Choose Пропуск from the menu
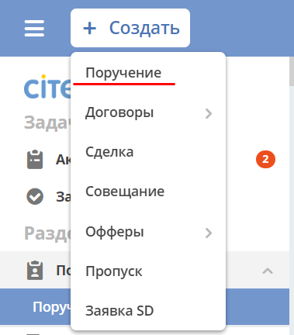 click(148, 271)
